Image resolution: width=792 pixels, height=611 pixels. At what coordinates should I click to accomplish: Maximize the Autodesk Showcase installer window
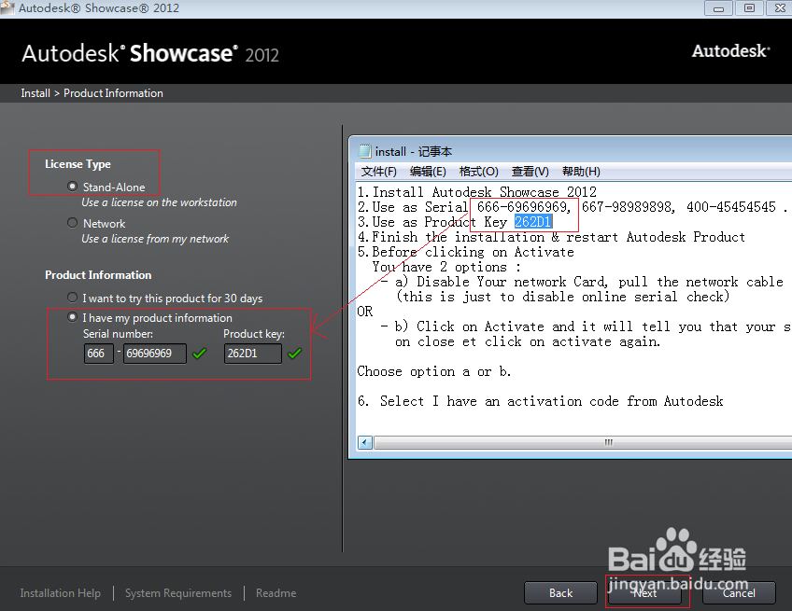point(750,8)
